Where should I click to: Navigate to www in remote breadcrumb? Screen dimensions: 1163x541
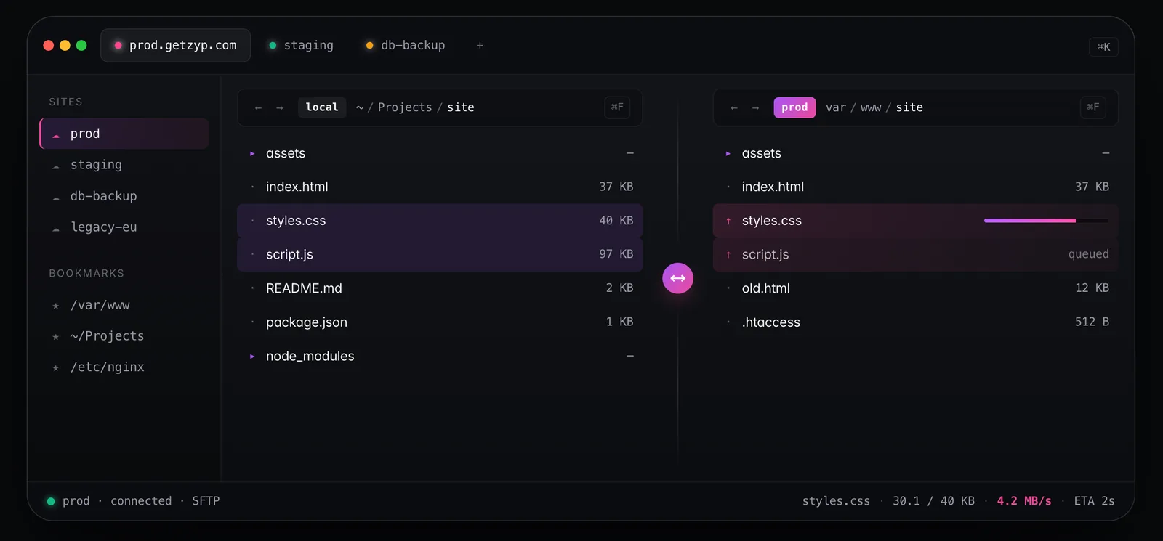tap(871, 107)
